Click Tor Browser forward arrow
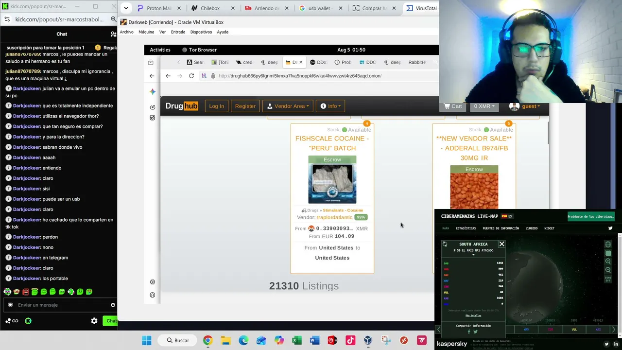Image resolution: width=622 pixels, height=350 pixels. 180,76
